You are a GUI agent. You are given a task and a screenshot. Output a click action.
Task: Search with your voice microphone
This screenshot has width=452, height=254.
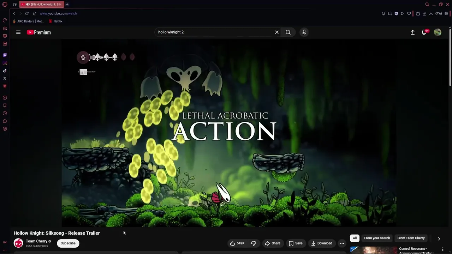coord(304,32)
